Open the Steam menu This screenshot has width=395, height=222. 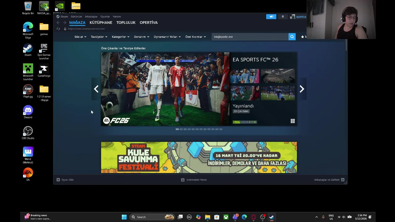tap(64, 17)
